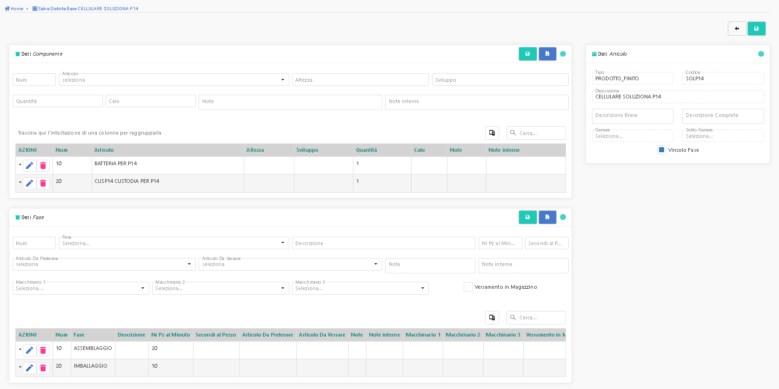Screen dimensions: 779x389
Task: Open column chooser above phases table
Action: [492, 318]
